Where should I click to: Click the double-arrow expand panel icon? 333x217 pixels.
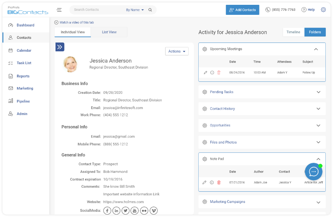(60, 47)
